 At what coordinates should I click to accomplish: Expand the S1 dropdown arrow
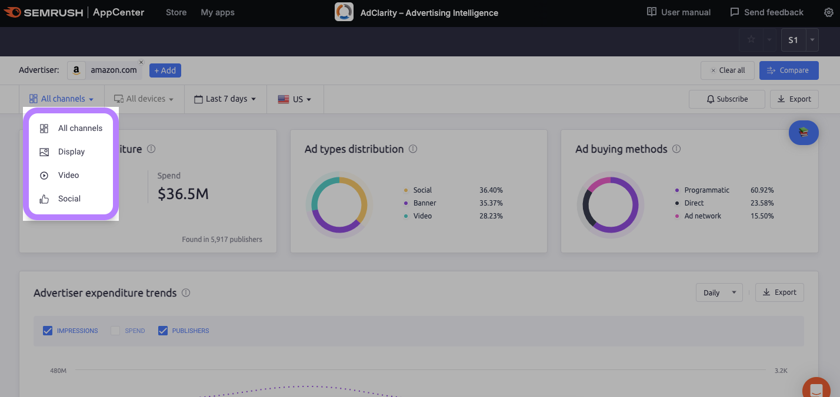click(x=812, y=40)
